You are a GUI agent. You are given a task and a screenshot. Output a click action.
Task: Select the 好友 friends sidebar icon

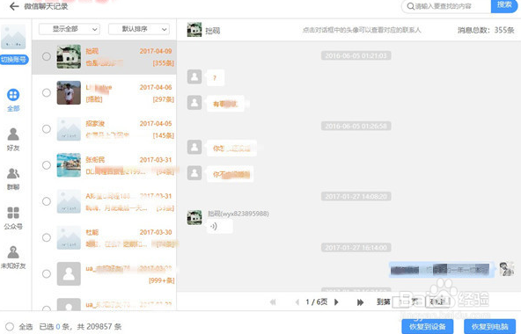click(x=13, y=134)
